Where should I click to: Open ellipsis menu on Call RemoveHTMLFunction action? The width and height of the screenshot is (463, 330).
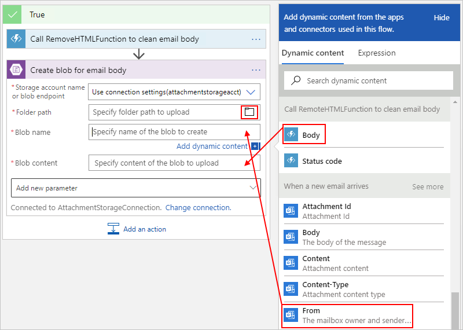pos(256,39)
